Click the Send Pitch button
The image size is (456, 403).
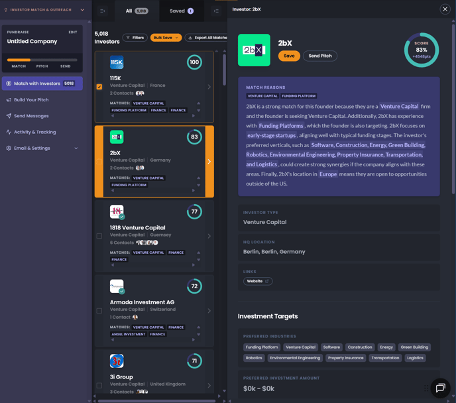[320, 56]
